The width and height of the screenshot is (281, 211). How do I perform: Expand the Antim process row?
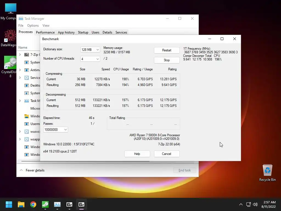tap(20, 70)
